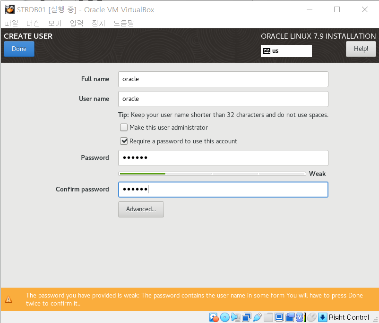The width and height of the screenshot is (379, 323).
Task: Click the password strength bar
Action: point(212,174)
